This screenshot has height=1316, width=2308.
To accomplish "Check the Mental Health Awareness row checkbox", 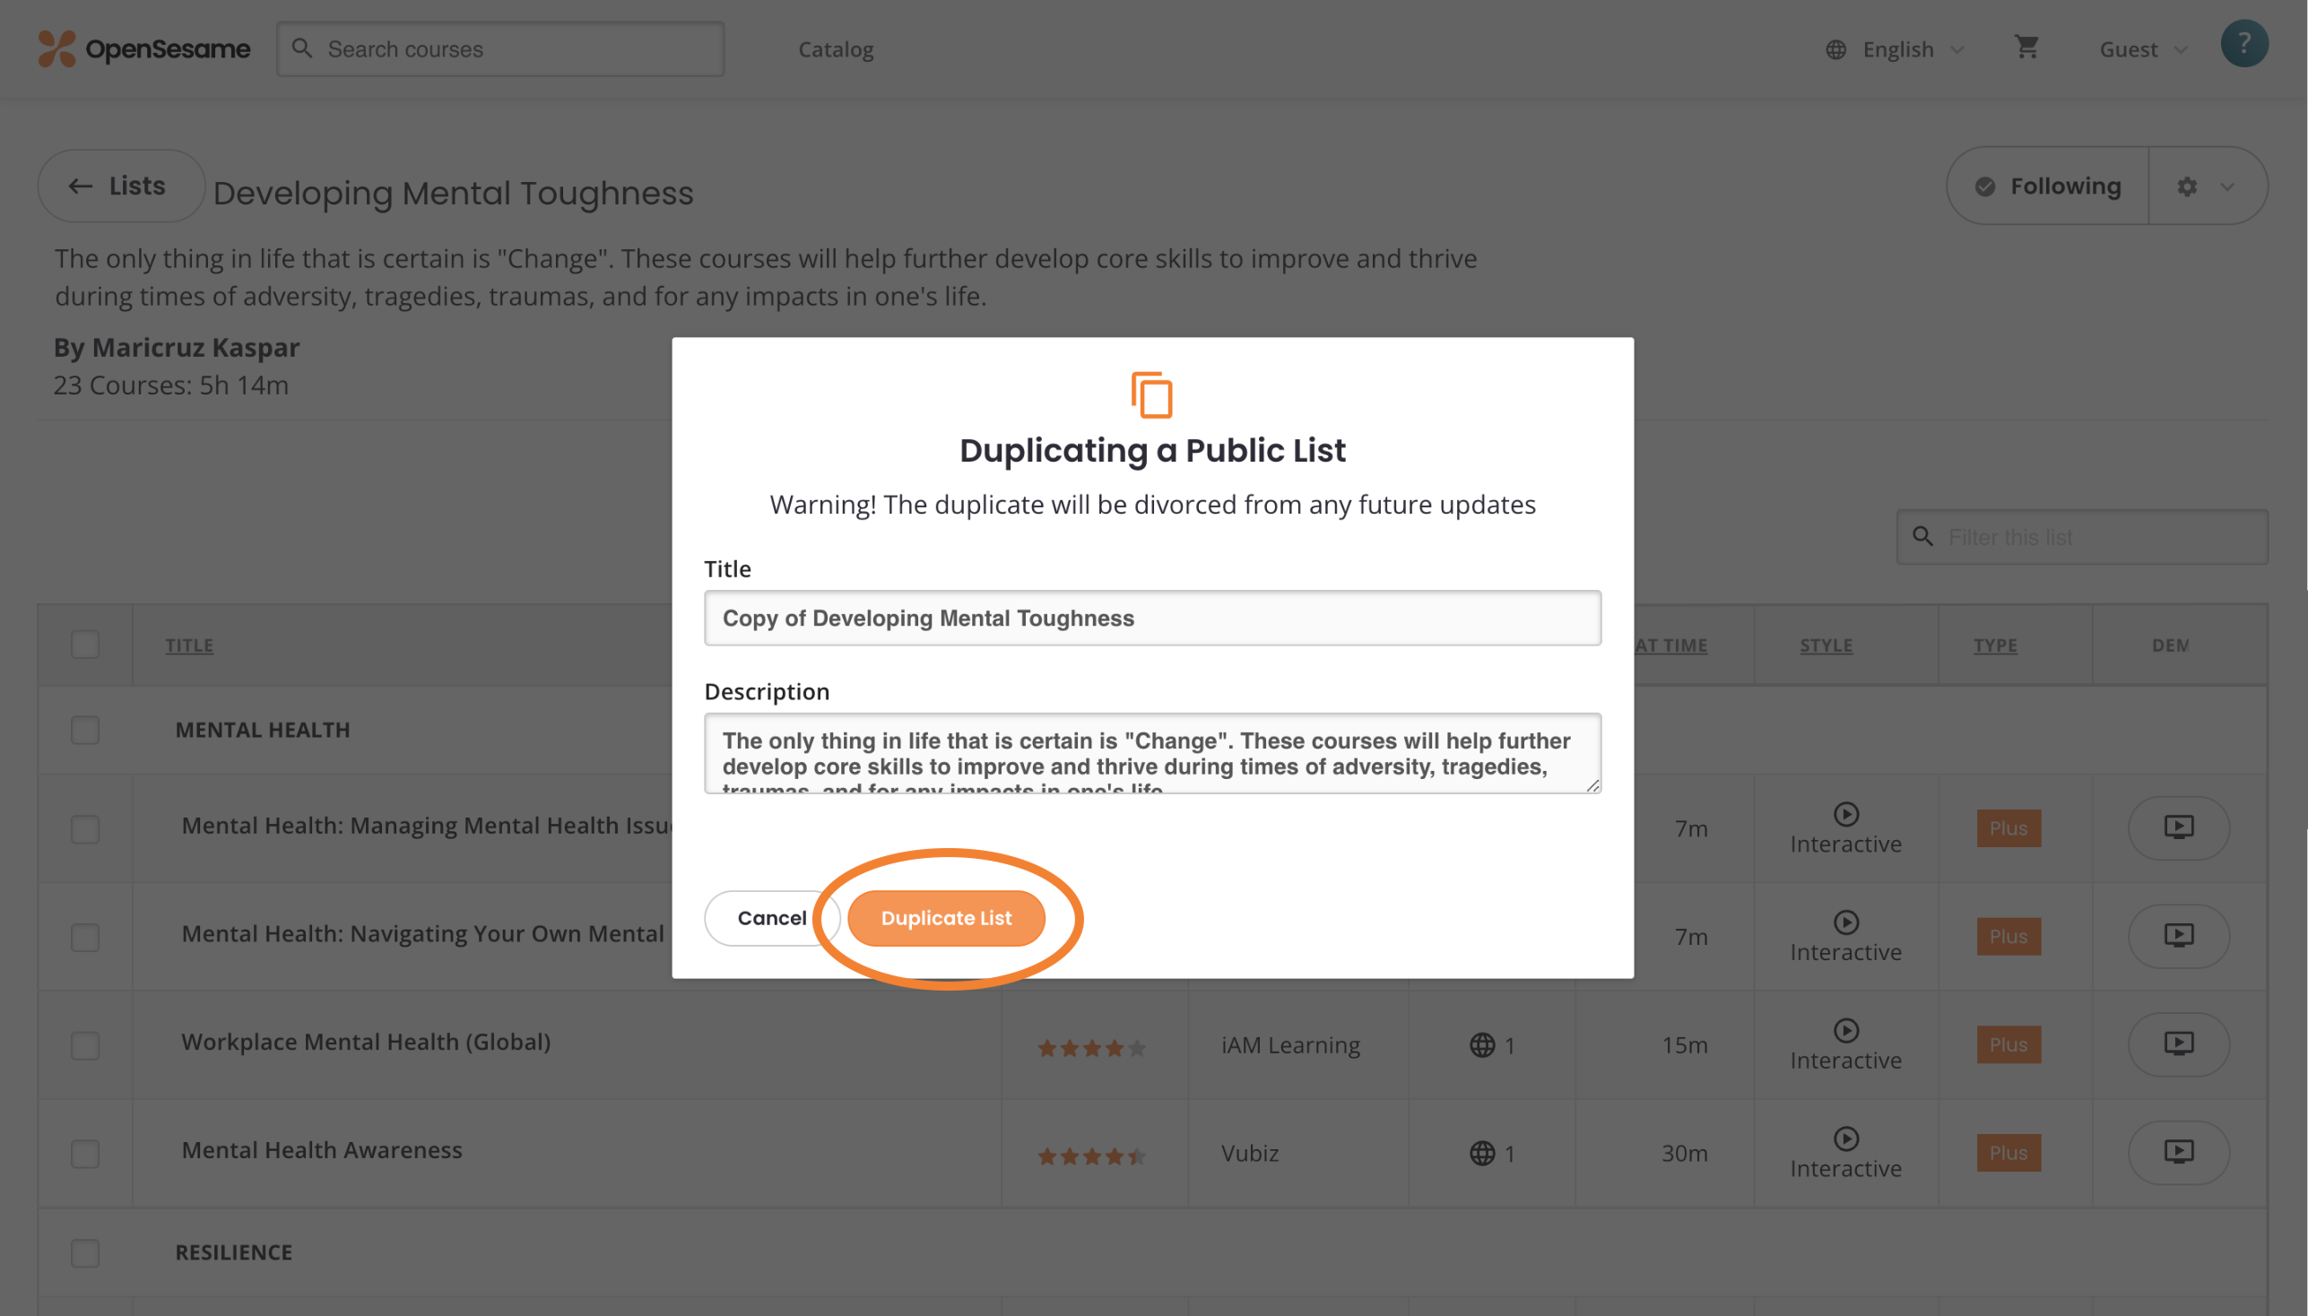I will click(85, 1154).
